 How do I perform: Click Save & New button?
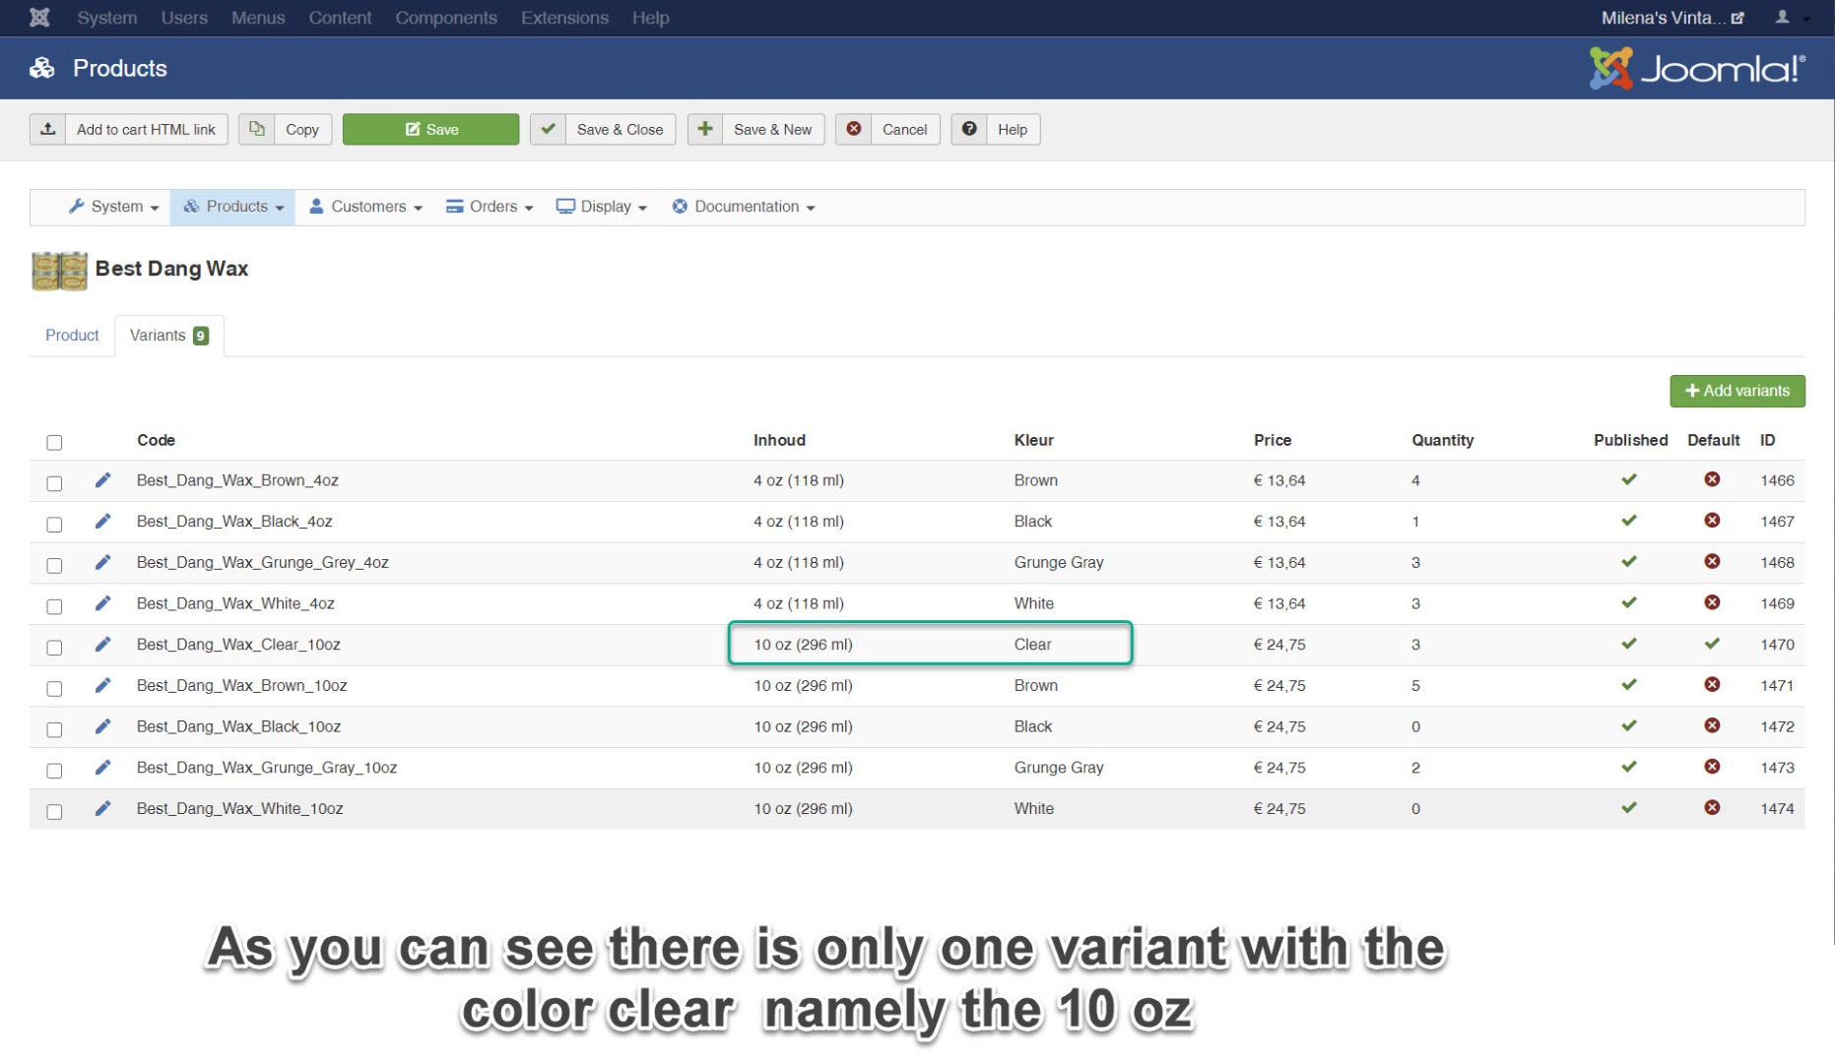755,129
